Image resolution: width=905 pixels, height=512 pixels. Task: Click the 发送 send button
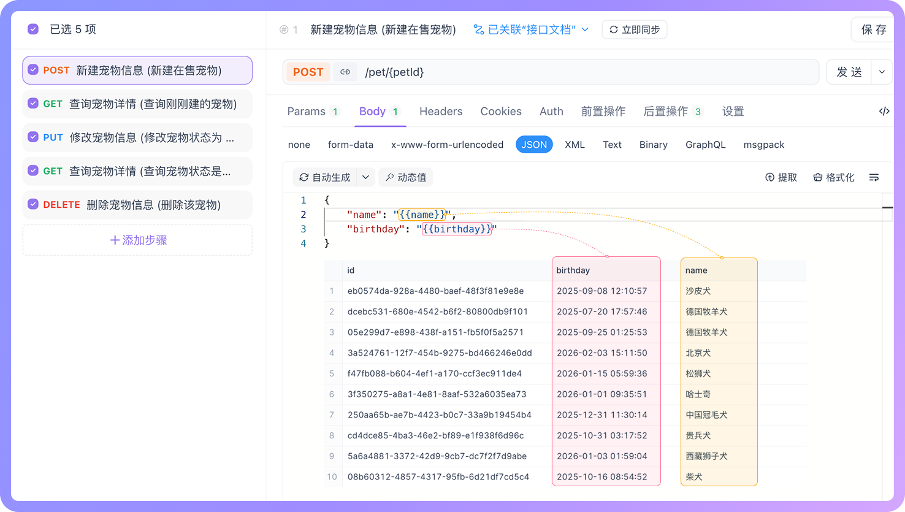(x=849, y=72)
